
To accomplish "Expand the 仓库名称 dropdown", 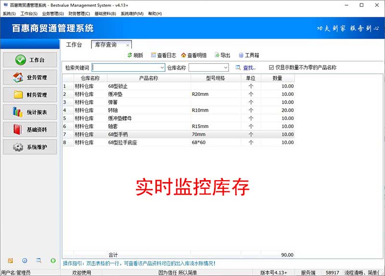I will [x=225, y=67].
